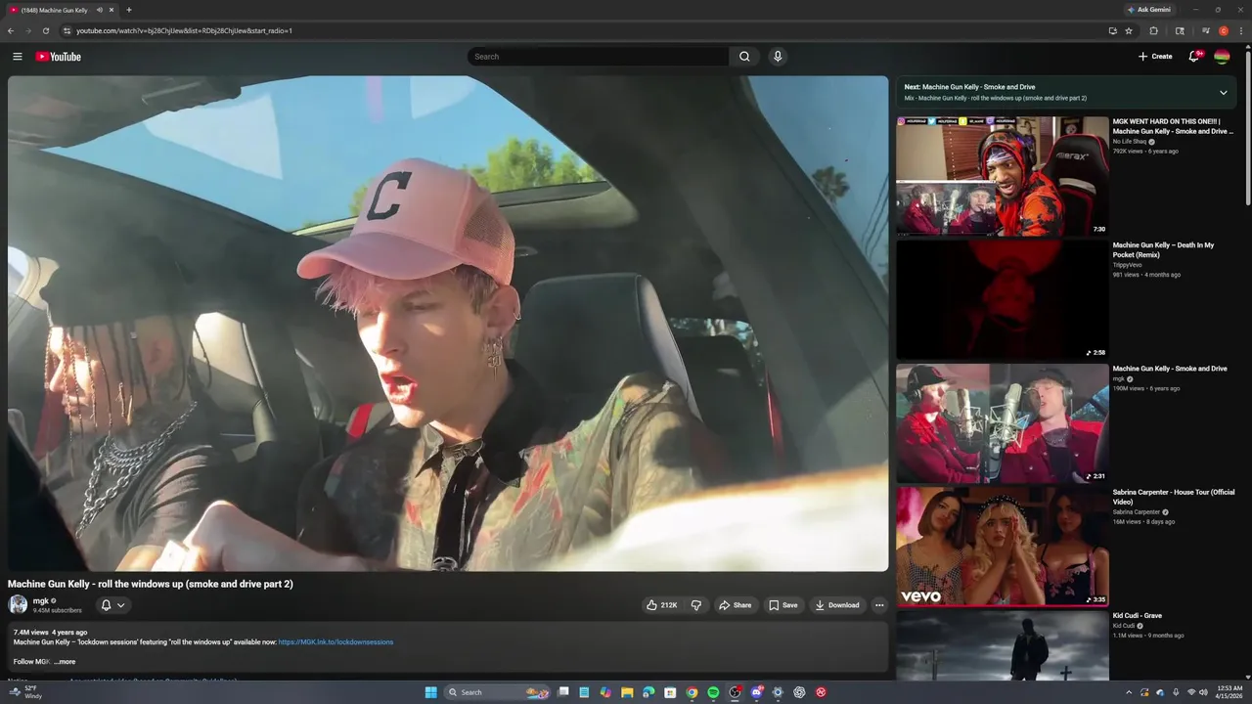Open the Kid Cudi Grave video thumbnail

pyautogui.click(x=1003, y=645)
